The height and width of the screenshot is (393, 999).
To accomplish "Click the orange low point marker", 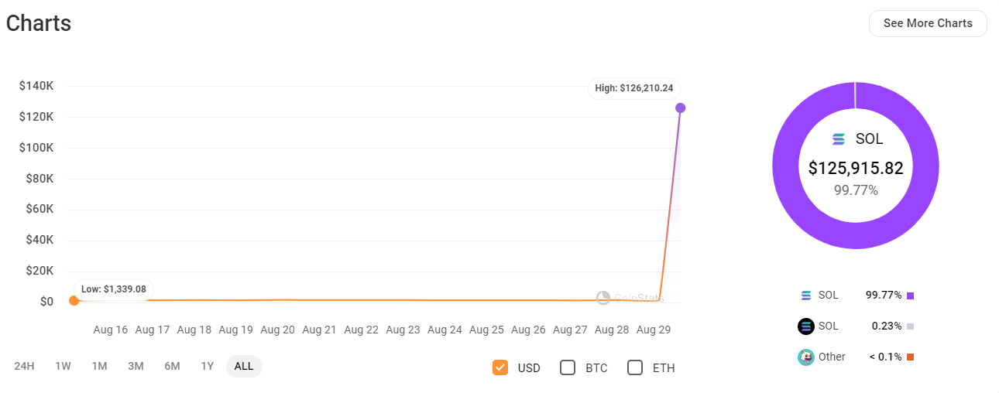I will pyautogui.click(x=74, y=301).
